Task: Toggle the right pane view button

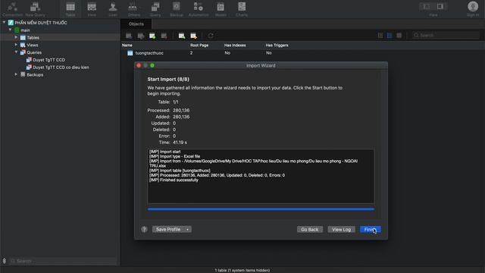Action: pos(440,7)
